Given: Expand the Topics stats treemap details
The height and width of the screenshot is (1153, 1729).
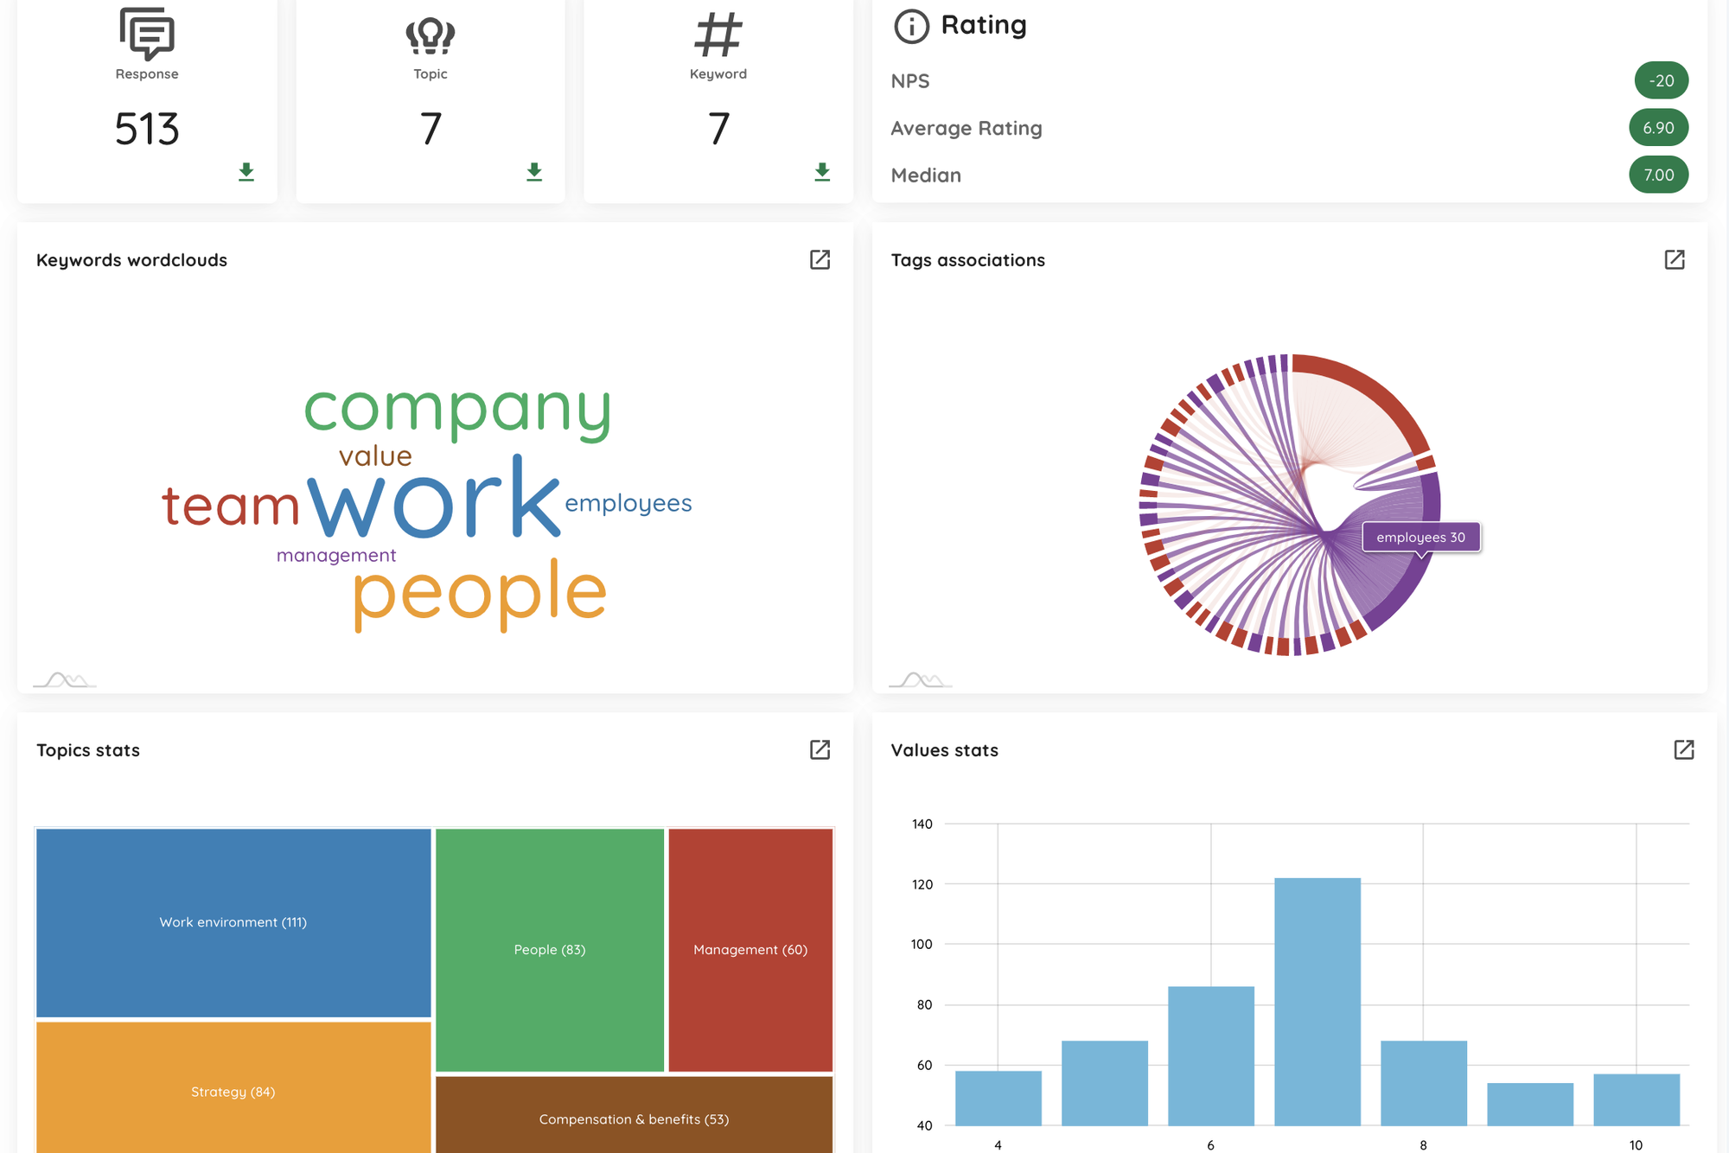Looking at the screenshot, I should 822,750.
